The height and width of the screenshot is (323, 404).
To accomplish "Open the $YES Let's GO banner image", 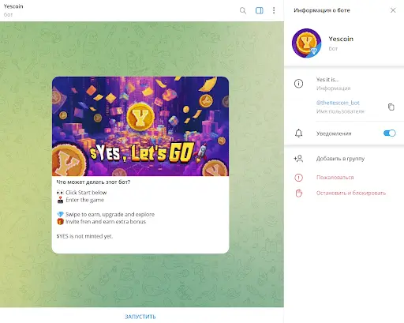I will click(x=140, y=126).
